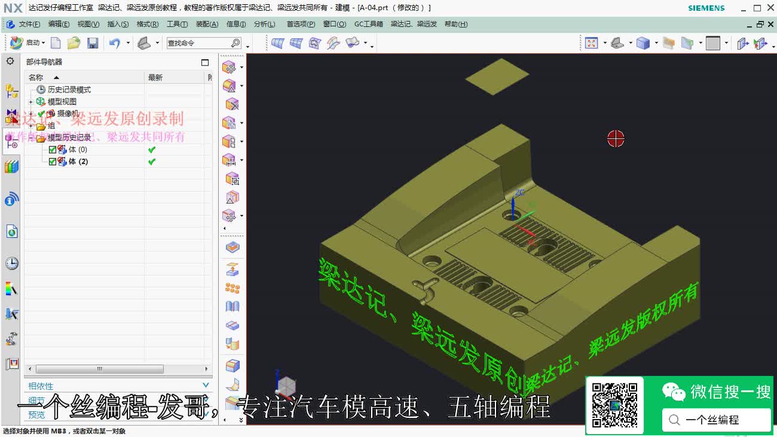Open the 帮助(H) menu

pyautogui.click(x=456, y=24)
